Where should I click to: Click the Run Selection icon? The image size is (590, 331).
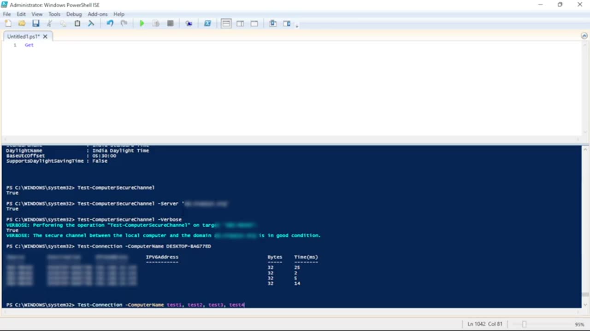(x=156, y=23)
